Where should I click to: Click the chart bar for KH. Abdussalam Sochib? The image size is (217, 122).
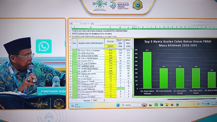pyautogui.click(x=180, y=78)
